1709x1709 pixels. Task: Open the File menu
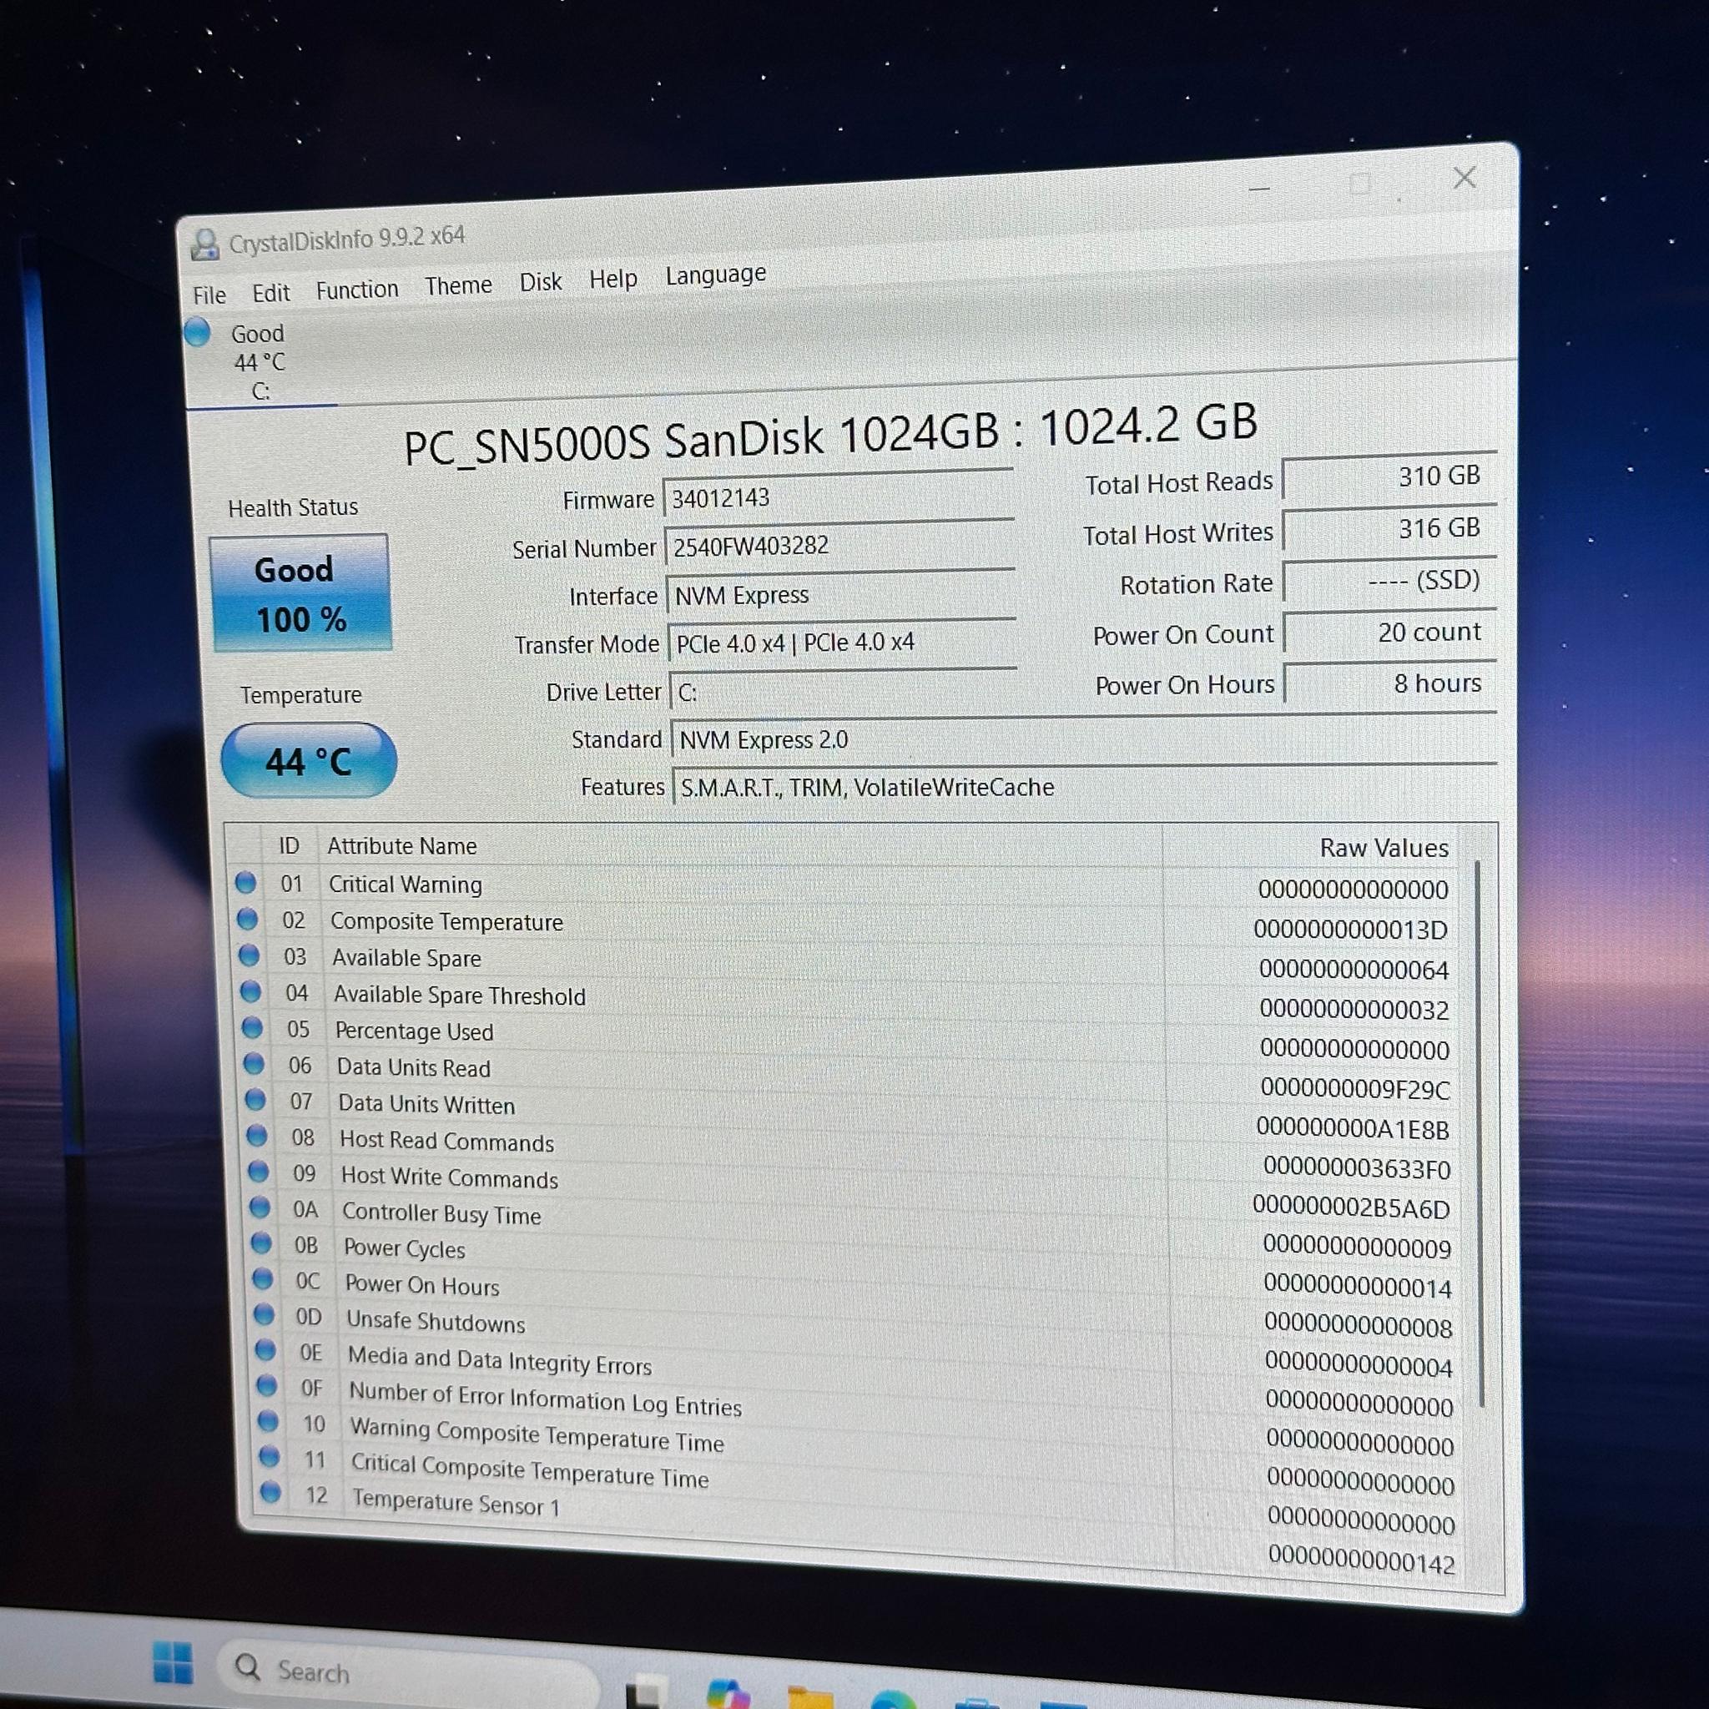point(209,295)
